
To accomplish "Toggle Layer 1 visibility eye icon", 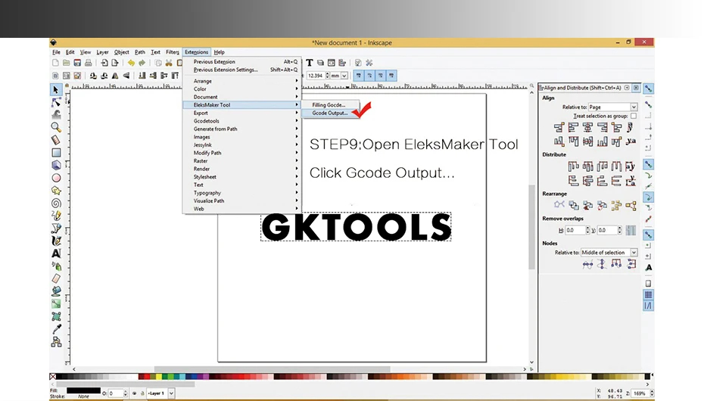I will pyautogui.click(x=134, y=393).
